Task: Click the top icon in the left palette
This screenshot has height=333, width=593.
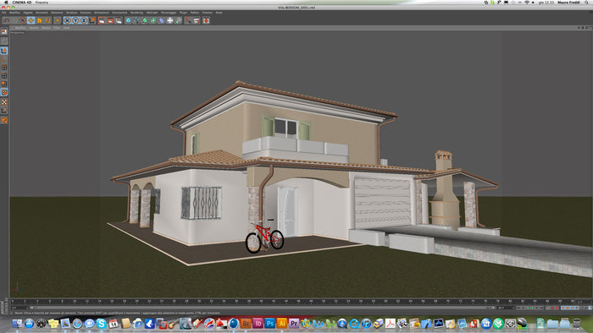Action: (x=4, y=31)
